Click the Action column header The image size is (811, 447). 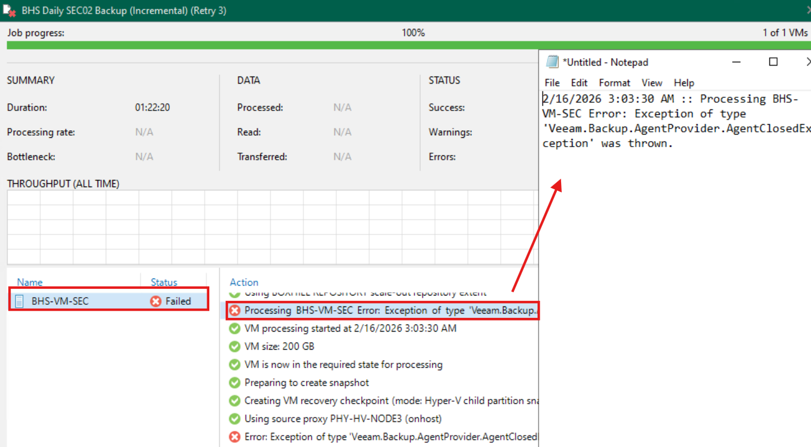point(244,282)
